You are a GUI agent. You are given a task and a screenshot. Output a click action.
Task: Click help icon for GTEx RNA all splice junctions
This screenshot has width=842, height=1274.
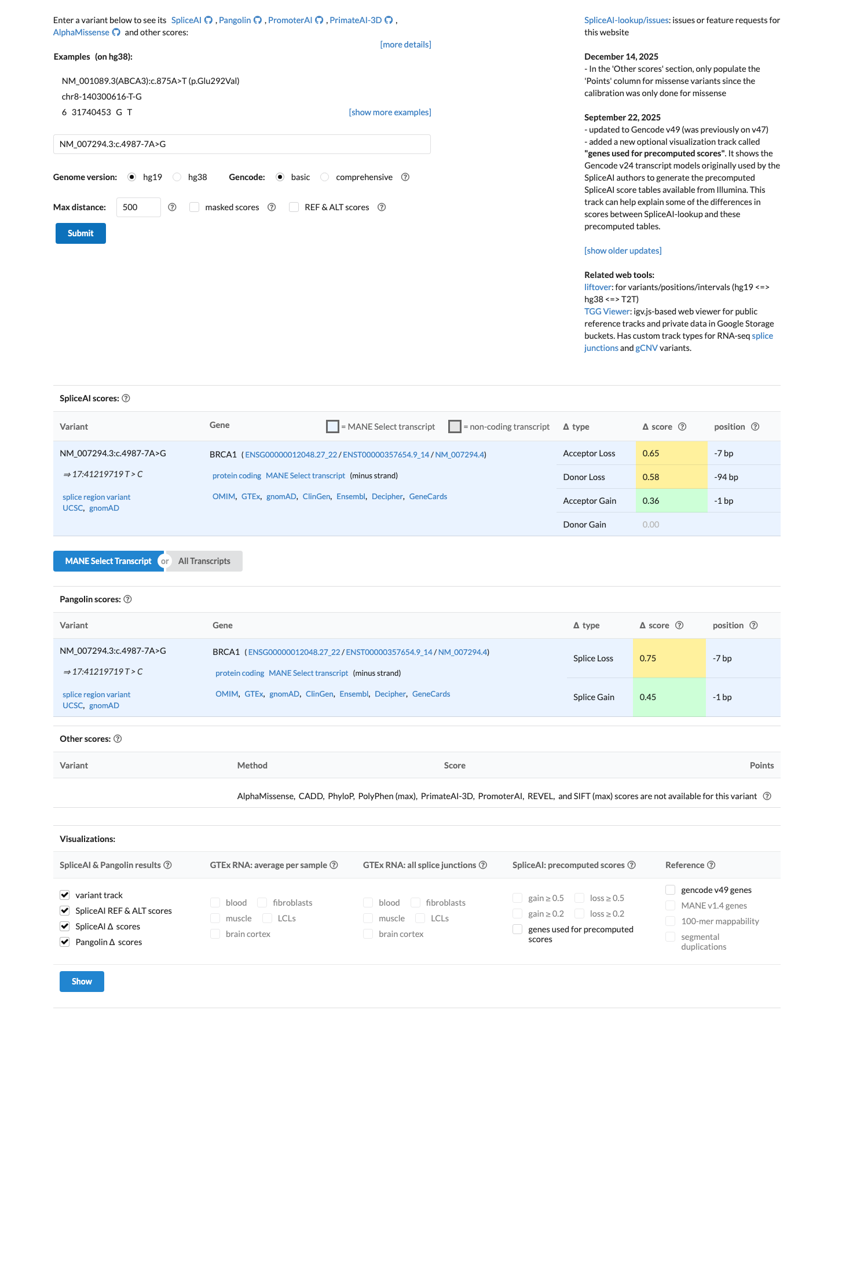coord(483,865)
